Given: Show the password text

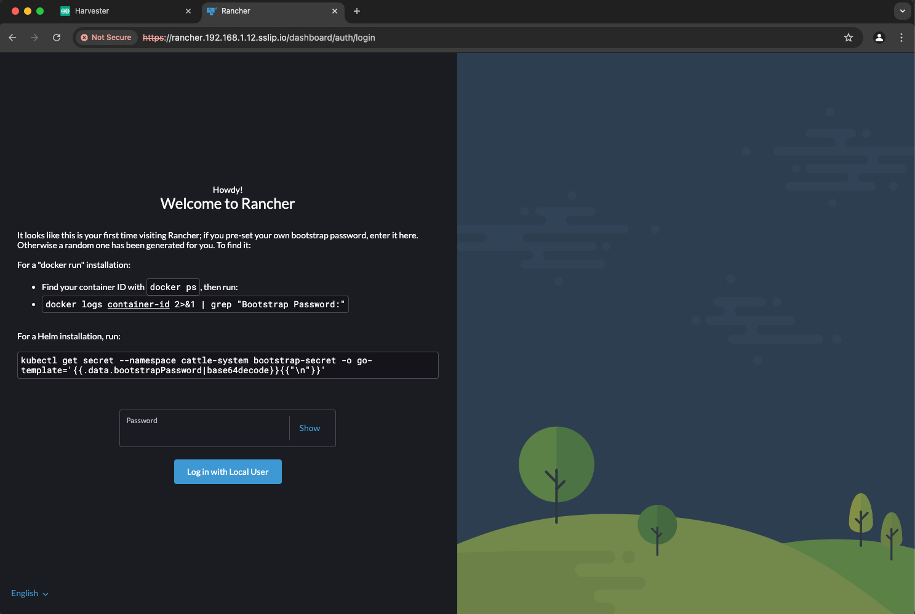Looking at the screenshot, I should click(310, 429).
